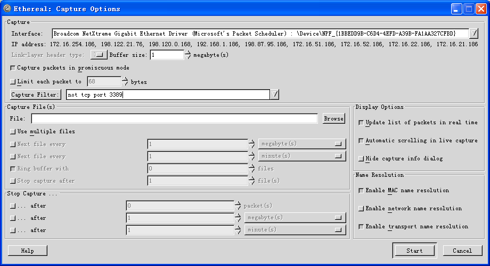Click stop after packet(s) value field
This screenshot has height=266, width=490.
pyautogui.click(x=180, y=205)
